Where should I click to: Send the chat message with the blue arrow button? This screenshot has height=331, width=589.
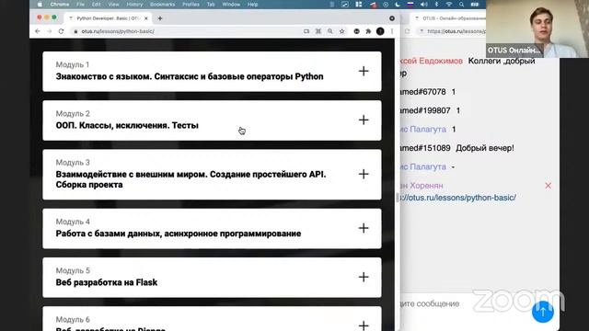(x=543, y=311)
